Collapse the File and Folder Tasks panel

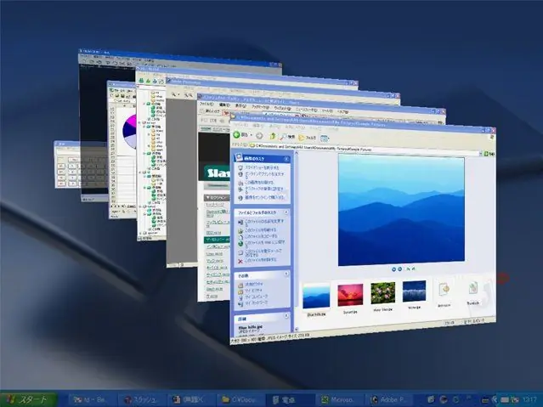(286, 212)
